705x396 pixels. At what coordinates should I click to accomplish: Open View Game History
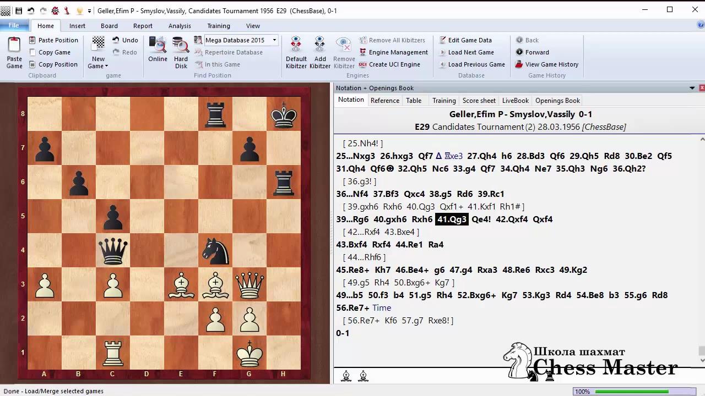(x=546, y=64)
